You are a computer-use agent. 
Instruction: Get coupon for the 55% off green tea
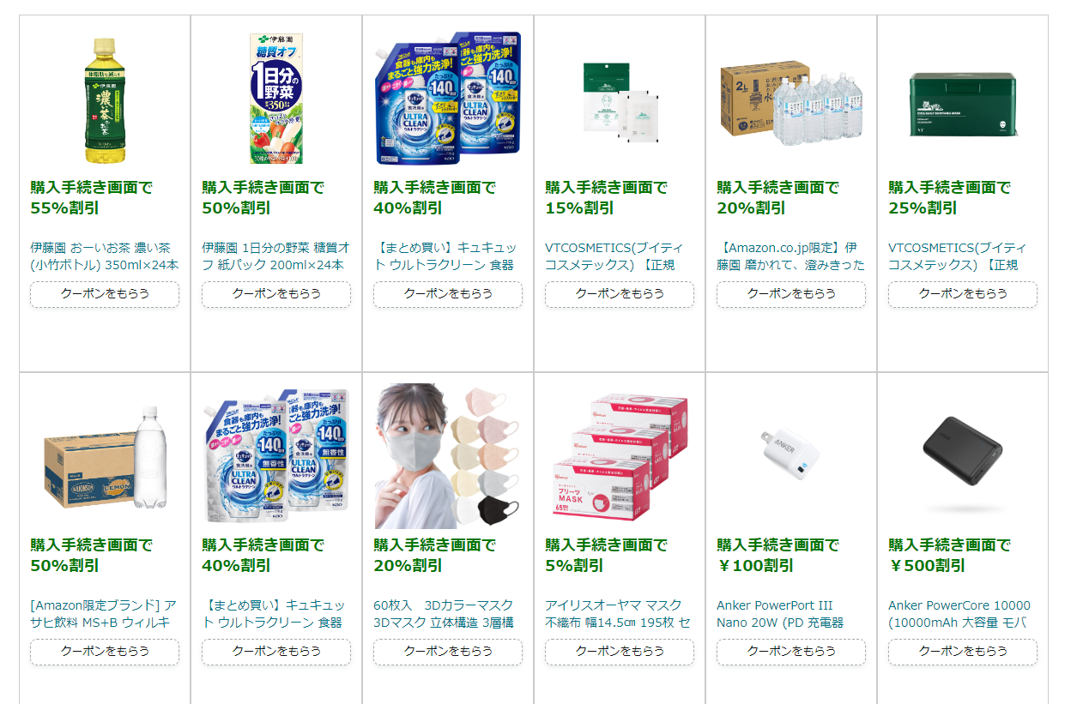[x=105, y=293]
